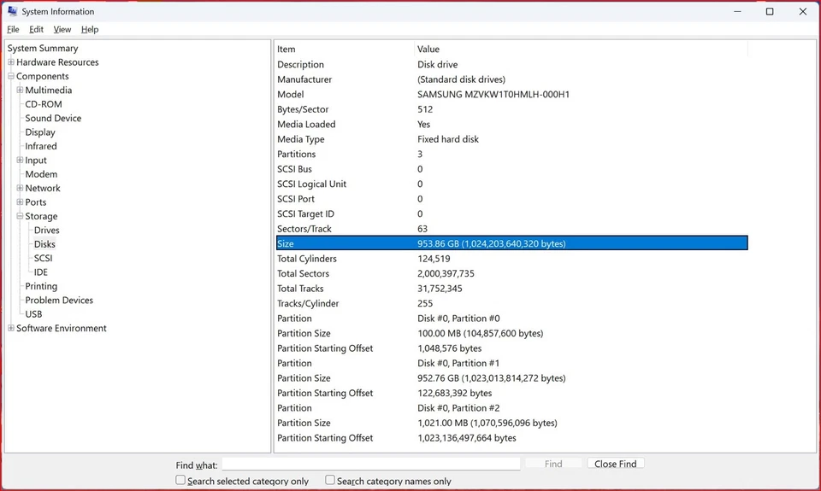The height and width of the screenshot is (491, 821).
Task: Open the File menu
Action: 13,29
